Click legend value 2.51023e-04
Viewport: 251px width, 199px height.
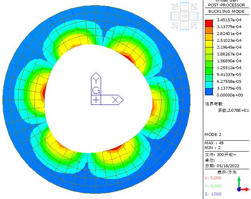coord(229,41)
